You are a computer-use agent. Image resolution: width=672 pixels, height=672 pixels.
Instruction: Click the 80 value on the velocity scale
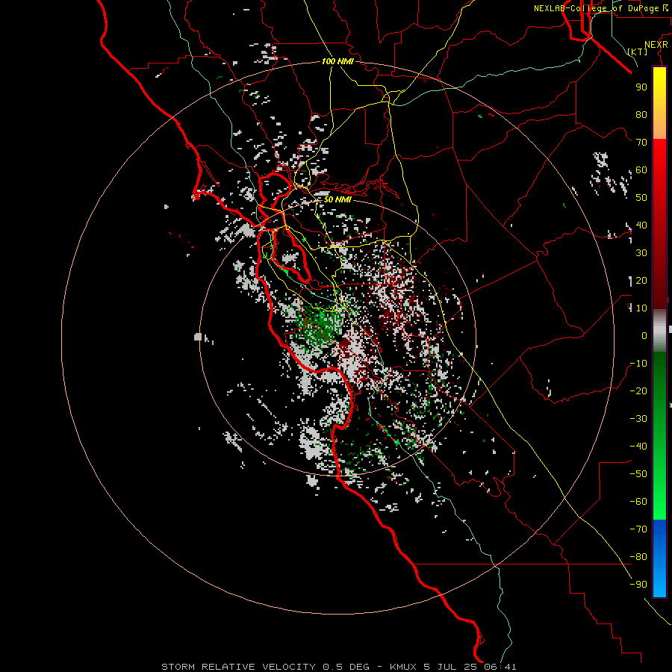pos(641,114)
